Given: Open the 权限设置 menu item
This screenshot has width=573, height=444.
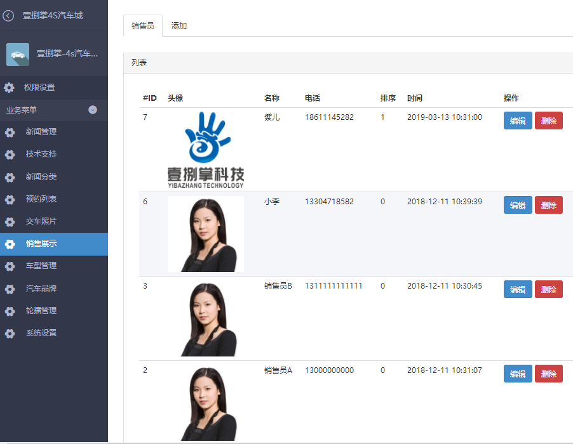Looking at the screenshot, I should [54, 87].
